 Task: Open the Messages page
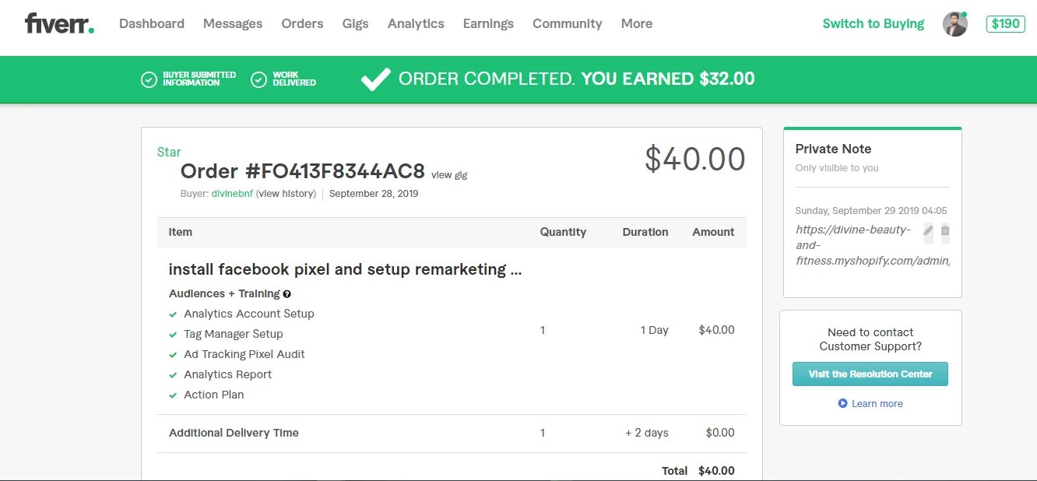[x=233, y=24]
